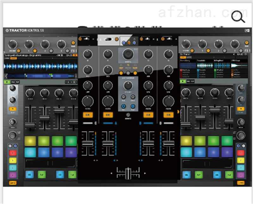Click the Native Instruments NI badge

247,30
